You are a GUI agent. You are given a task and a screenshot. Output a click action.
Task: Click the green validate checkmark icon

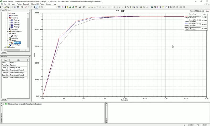pos(70,7)
